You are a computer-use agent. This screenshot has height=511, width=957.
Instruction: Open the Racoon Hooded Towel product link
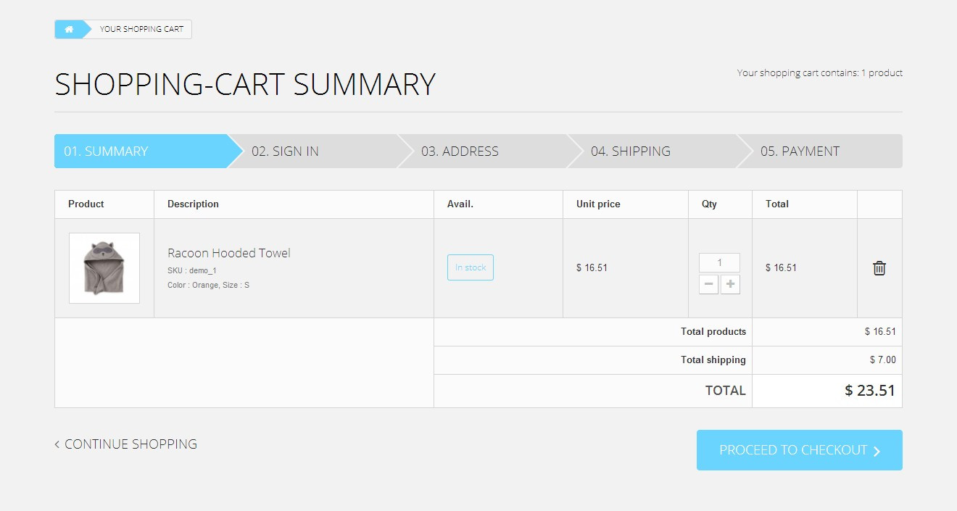pyautogui.click(x=229, y=253)
